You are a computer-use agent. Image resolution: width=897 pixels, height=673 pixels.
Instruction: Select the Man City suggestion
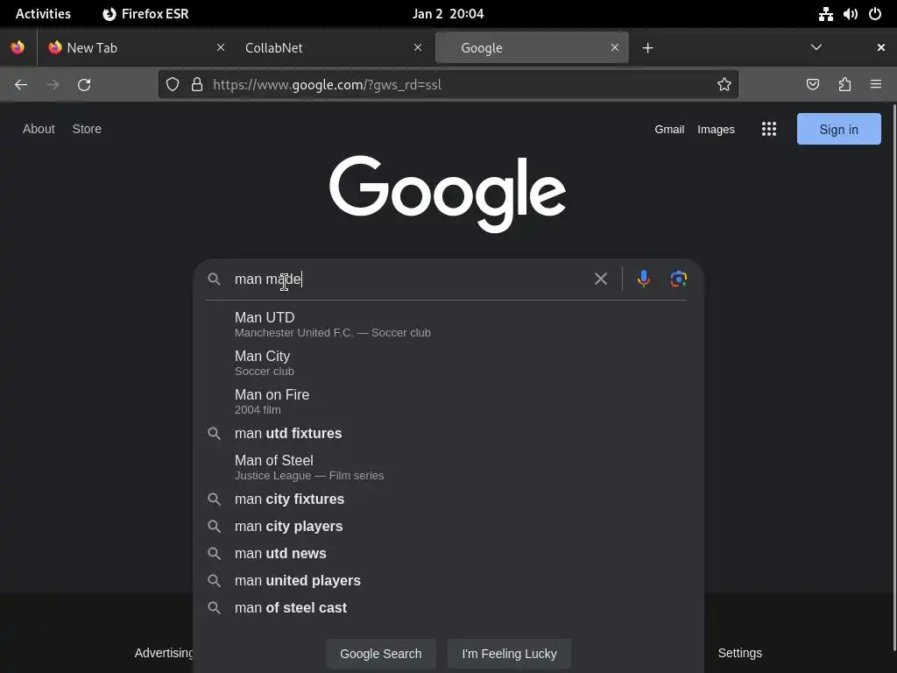[x=447, y=363]
